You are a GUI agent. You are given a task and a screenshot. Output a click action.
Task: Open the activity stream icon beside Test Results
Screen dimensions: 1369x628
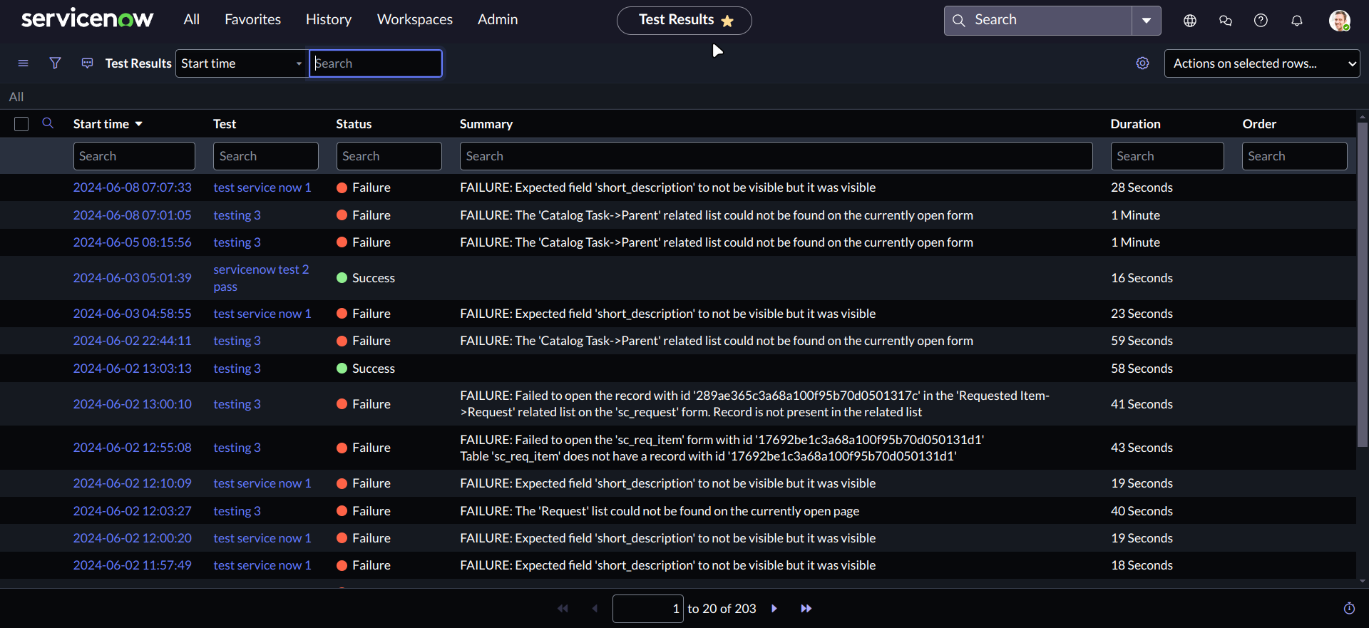[x=87, y=63]
